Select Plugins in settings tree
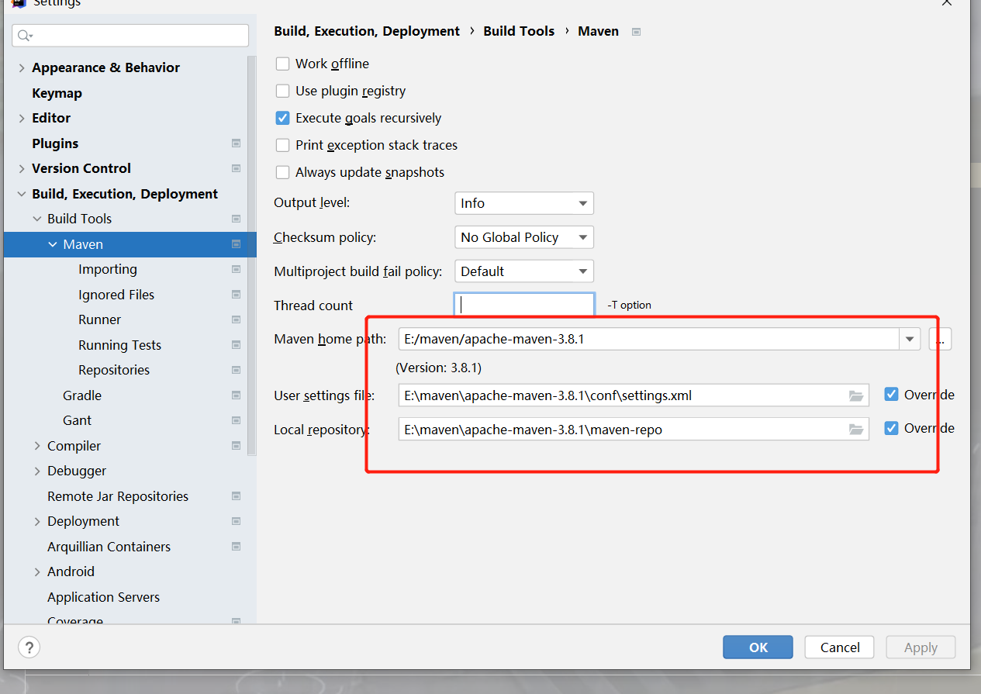Screen dimensions: 981x694 tap(55, 143)
